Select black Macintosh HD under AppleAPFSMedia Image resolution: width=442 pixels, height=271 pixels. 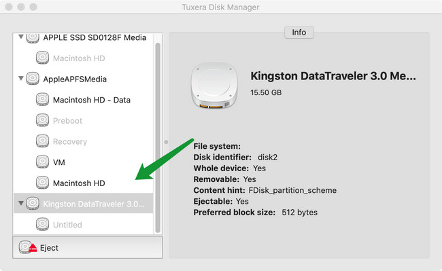84,183
